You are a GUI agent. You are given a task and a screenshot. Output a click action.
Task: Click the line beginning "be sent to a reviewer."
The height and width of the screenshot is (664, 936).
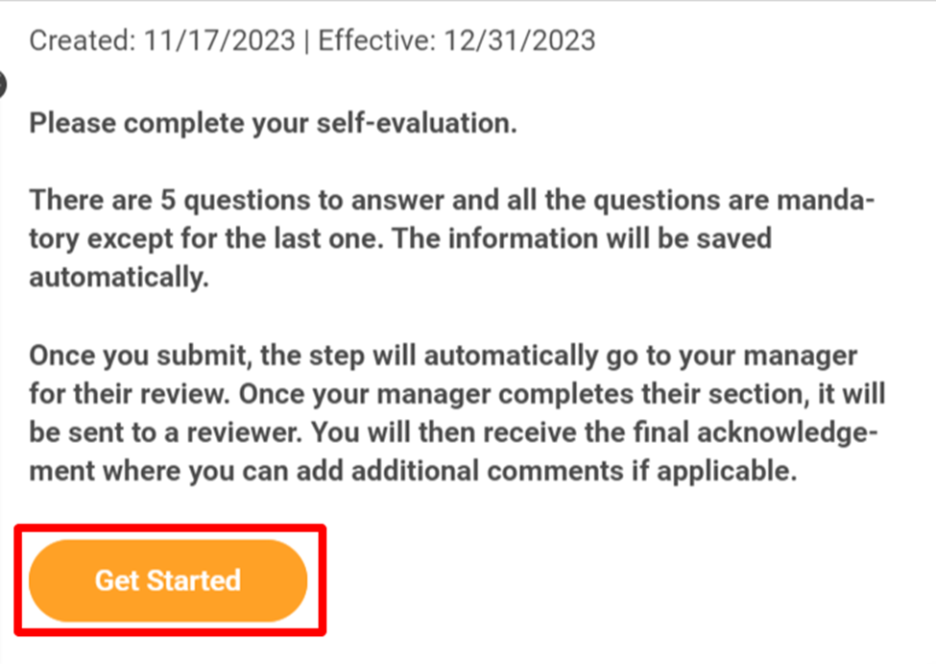454,432
